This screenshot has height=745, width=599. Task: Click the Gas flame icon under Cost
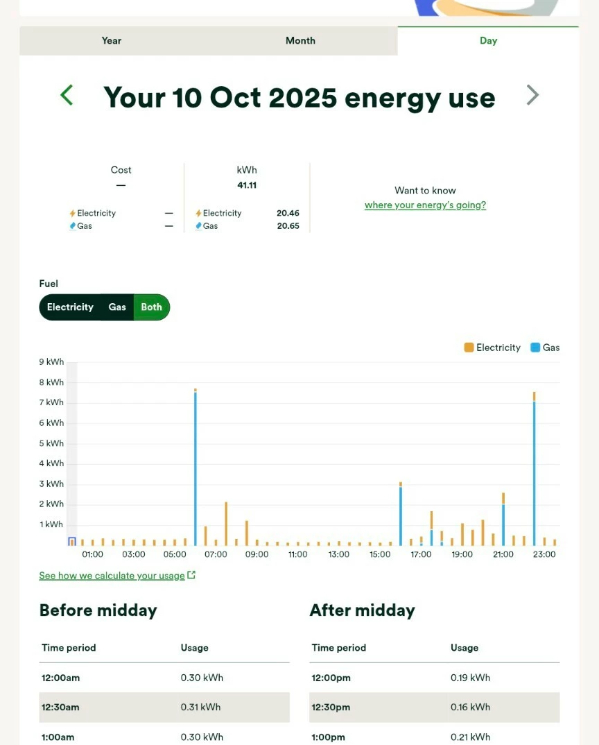[72, 226]
